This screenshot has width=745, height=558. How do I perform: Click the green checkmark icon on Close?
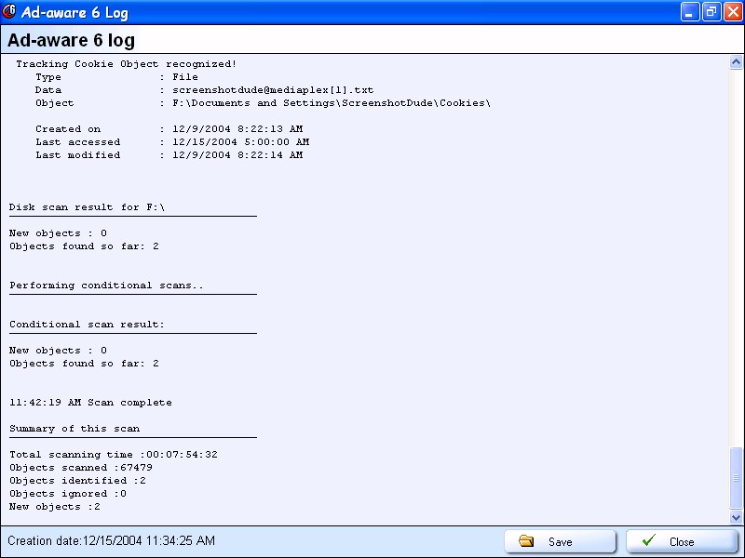tap(648, 540)
